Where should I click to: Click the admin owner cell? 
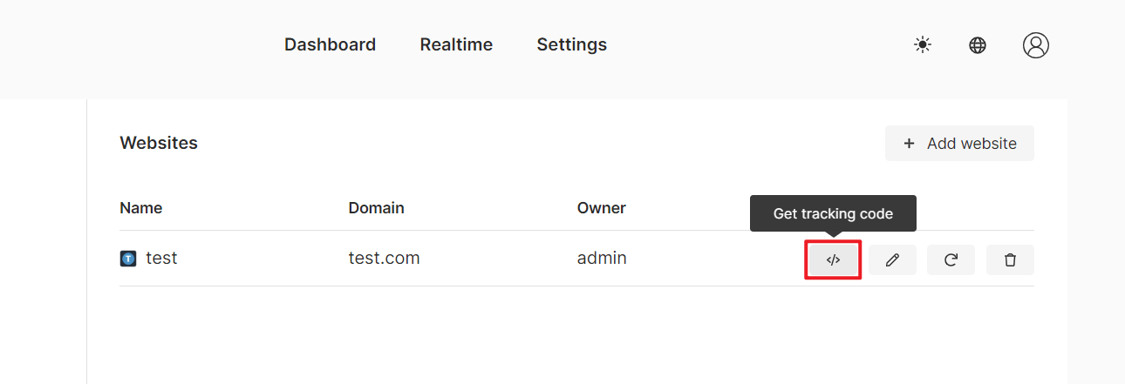602,259
